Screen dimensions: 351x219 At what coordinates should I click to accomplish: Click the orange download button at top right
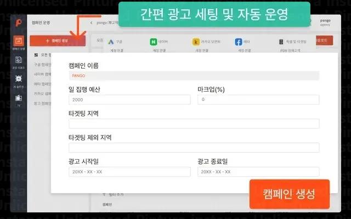point(324,41)
